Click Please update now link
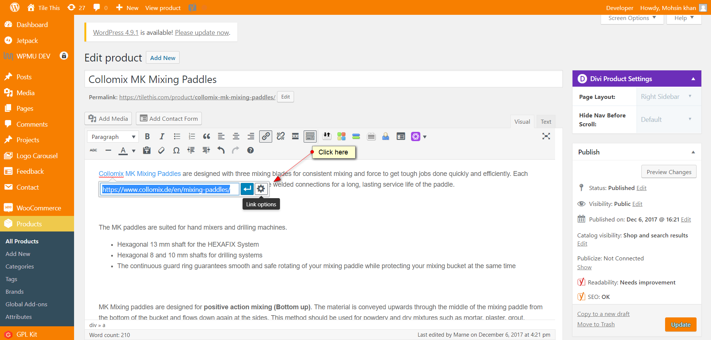 (202, 33)
